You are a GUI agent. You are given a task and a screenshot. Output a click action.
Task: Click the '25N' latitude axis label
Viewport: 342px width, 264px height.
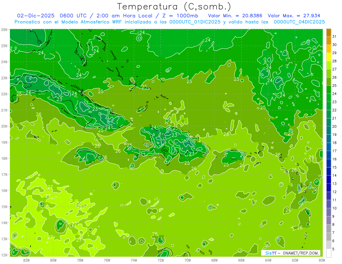pyautogui.click(x=4, y=46)
